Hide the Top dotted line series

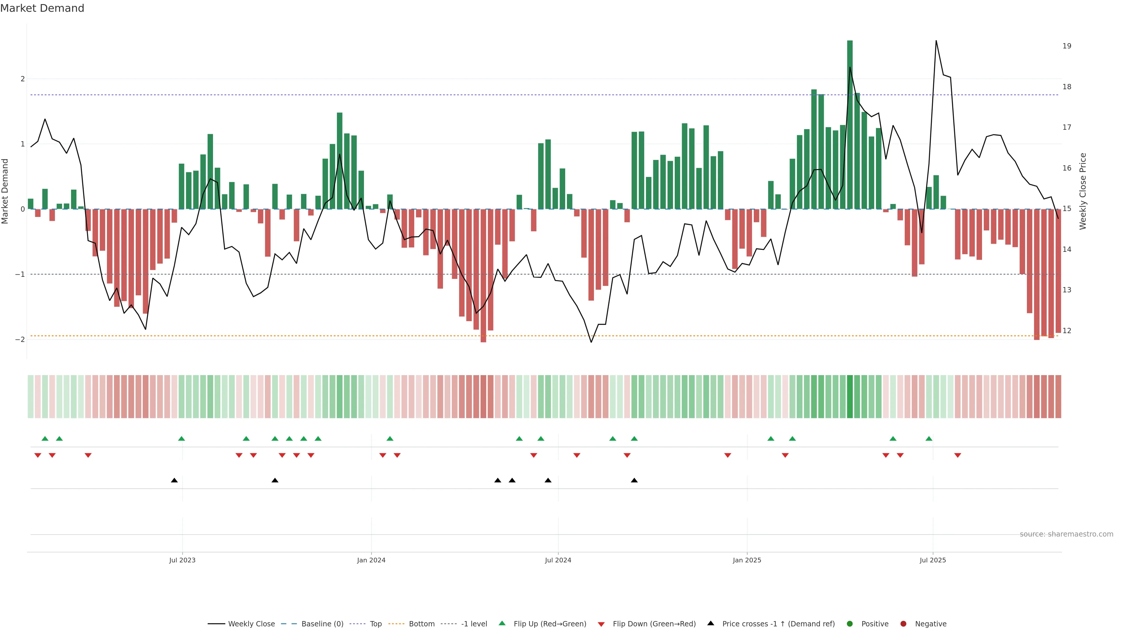[375, 624]
